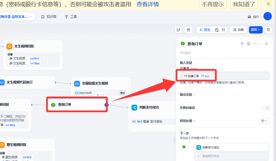The width and height of the screenshot is (276, 161).
Task: Dismiss the yellow warning banner with X
Action: point(268,4)
